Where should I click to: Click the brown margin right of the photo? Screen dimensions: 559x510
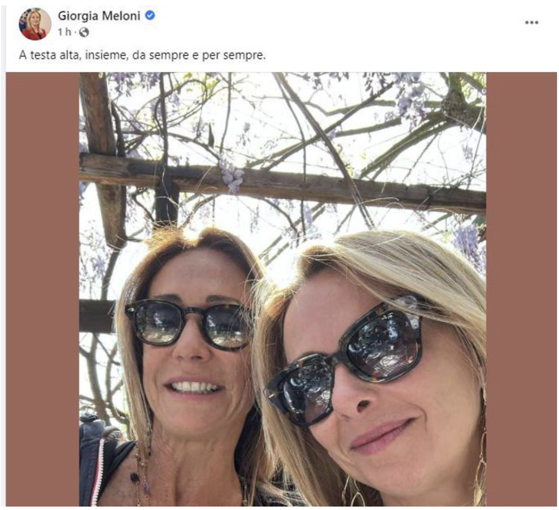pos(522,289)
